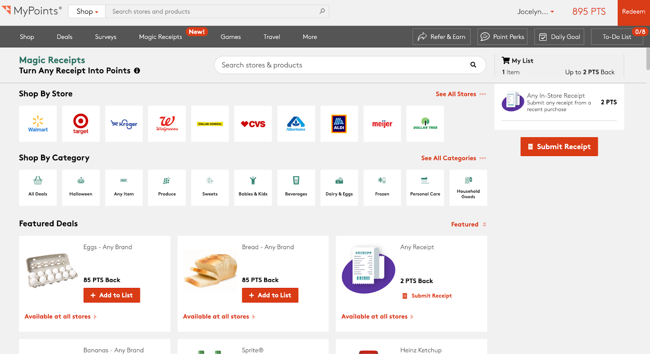
Task: Browse the Produce category
Action: (167, 188)
